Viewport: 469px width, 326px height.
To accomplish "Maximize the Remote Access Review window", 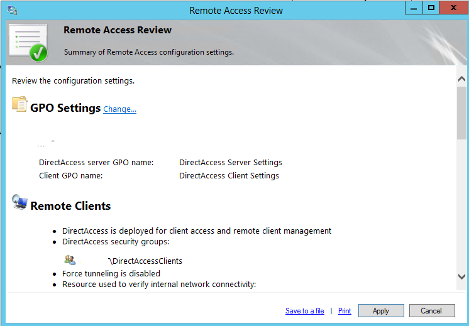I will pos(431,8).
